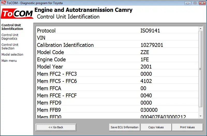Click the Go Back button
207x136 pixels.
pos(56,127)
